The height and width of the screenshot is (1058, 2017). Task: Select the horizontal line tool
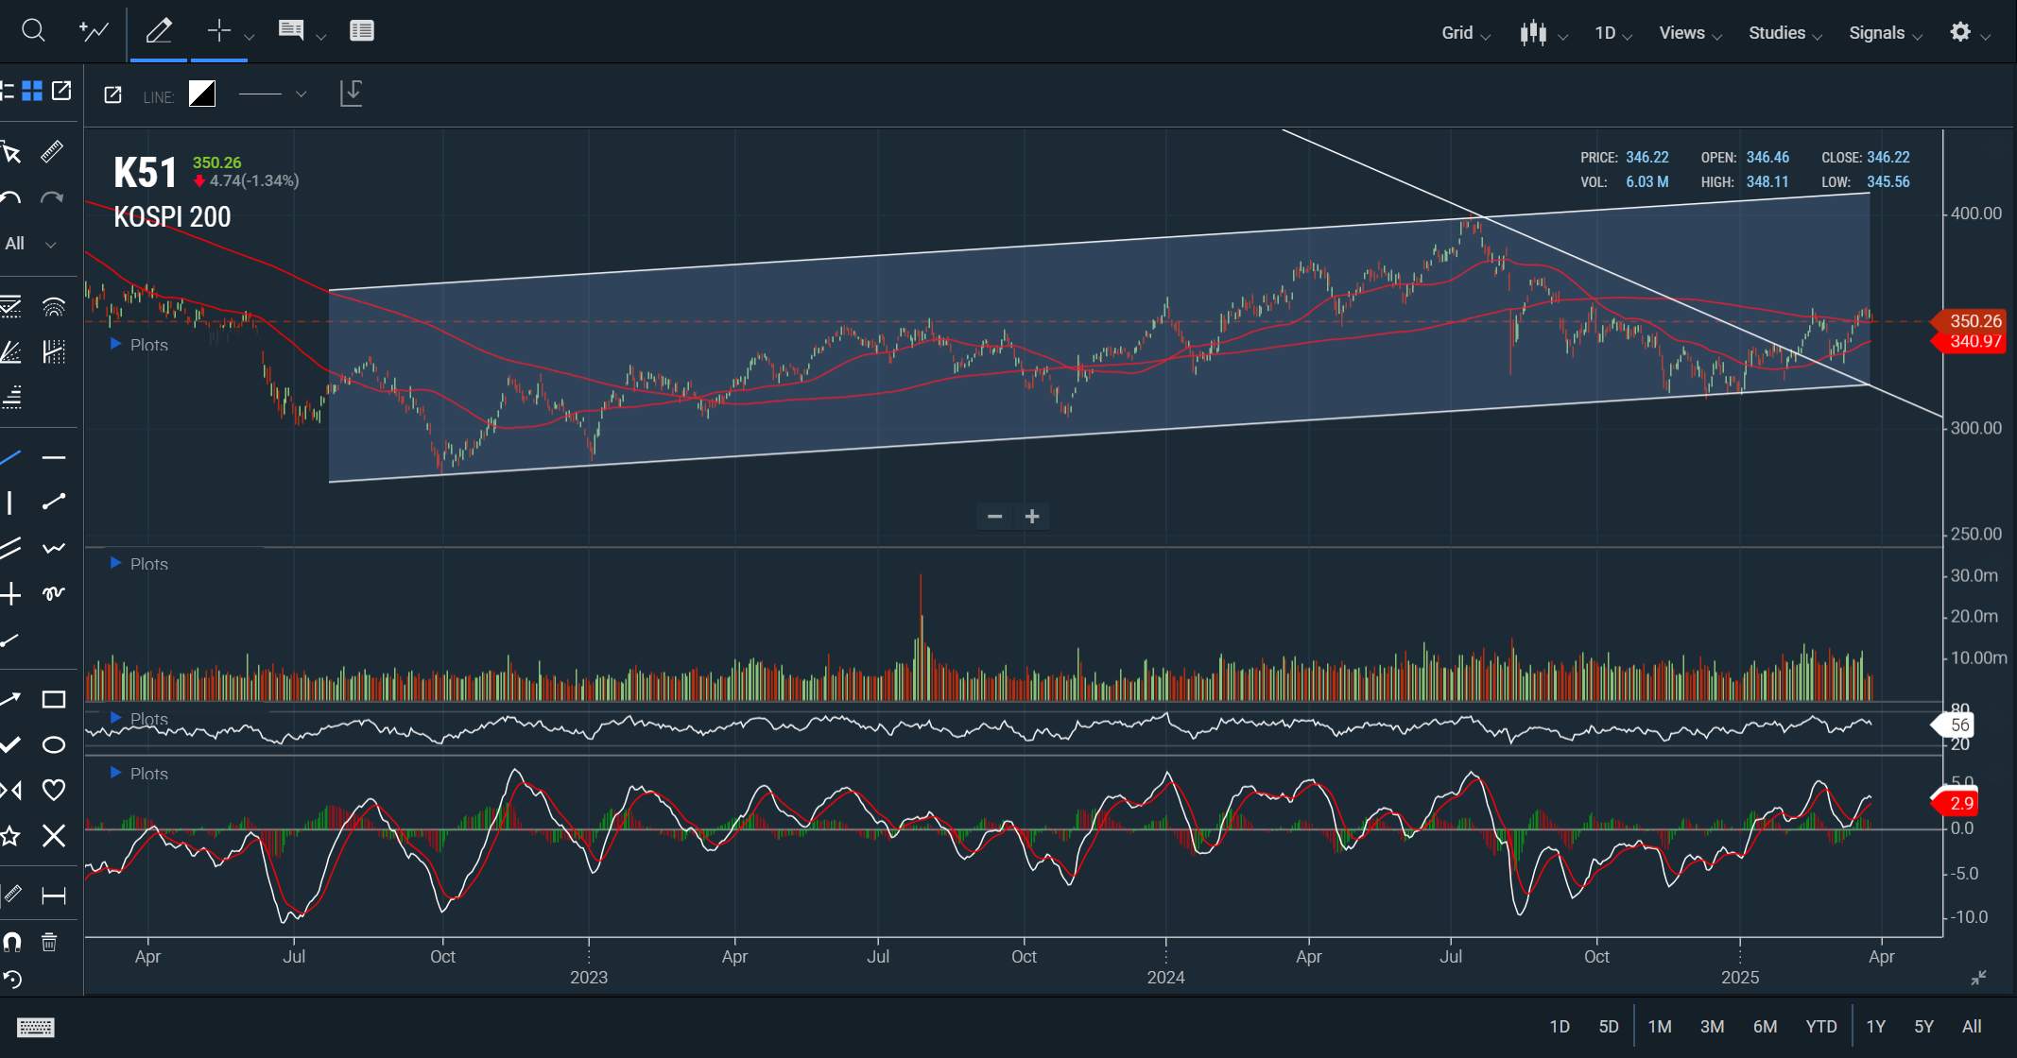pyautogui.click(x=54, y=457)
